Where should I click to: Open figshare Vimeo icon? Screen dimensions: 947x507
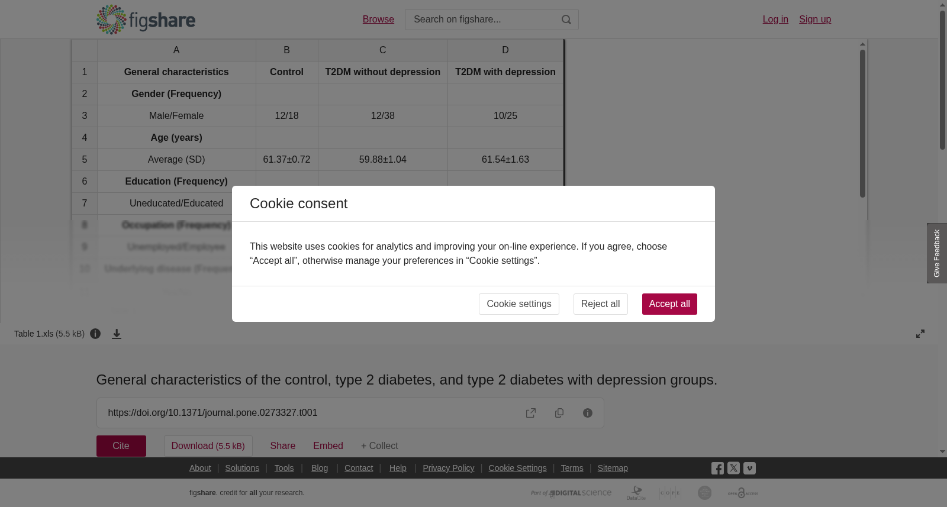(x=749, y=468)
